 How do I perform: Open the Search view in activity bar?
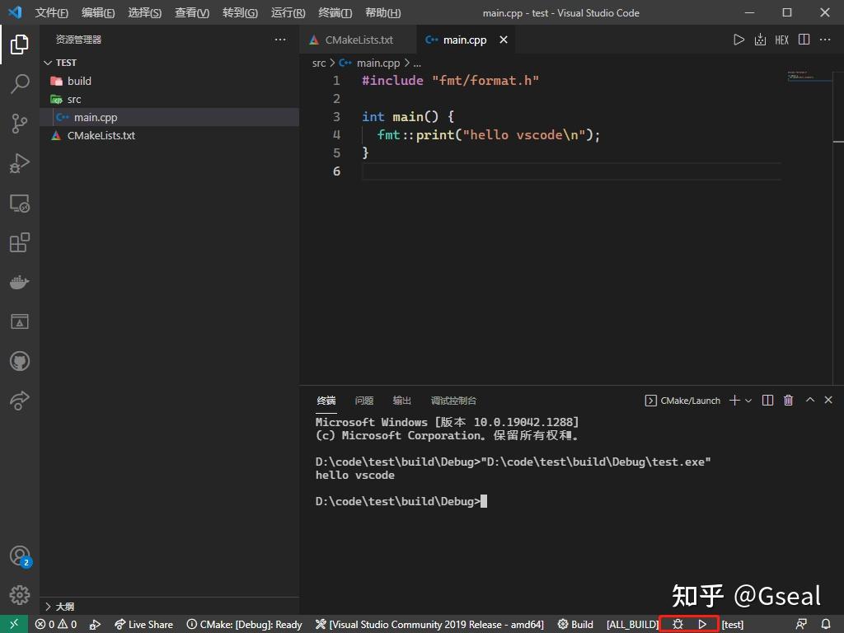(x=20, y=83)
